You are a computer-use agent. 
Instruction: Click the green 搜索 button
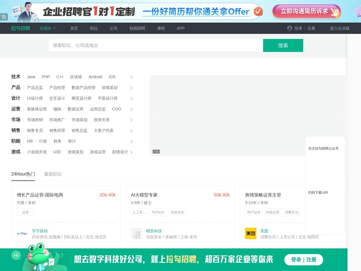[x=283, y=45]
